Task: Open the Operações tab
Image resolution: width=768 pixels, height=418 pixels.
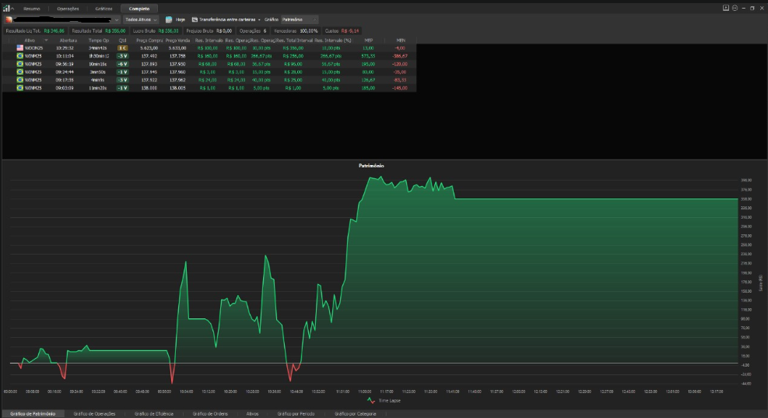Action: pyautogui.click(x=68, y=8)
